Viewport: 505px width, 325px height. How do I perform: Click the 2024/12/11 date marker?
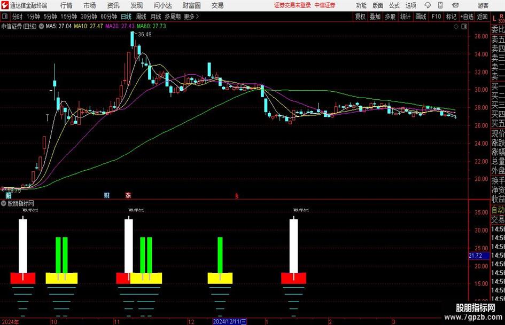[229, 321]
